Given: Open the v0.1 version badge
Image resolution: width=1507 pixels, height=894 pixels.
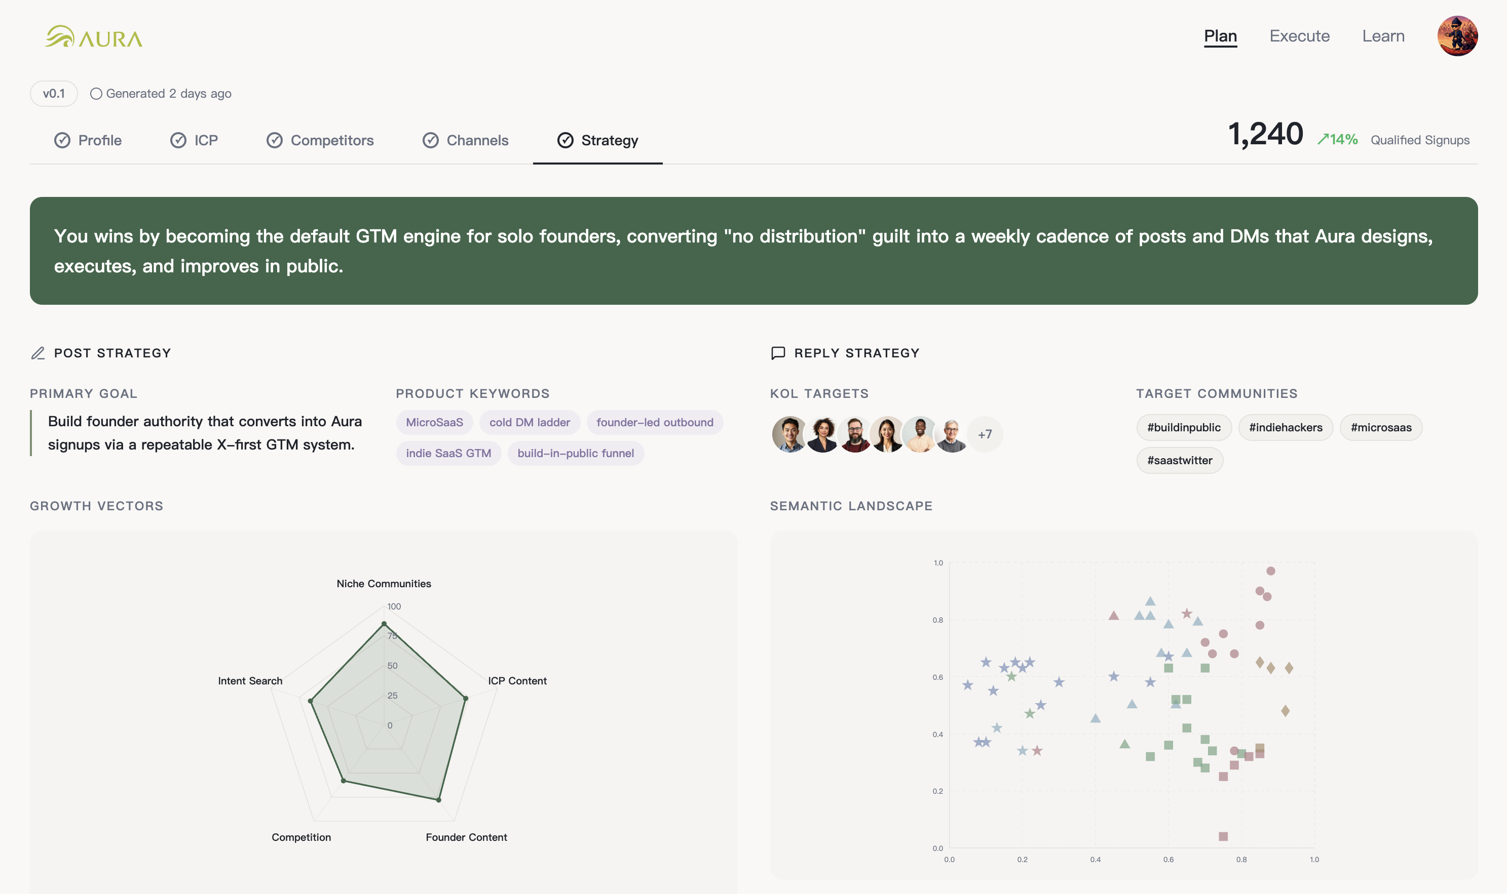Looking at the screenshot, I should [54, 94].
